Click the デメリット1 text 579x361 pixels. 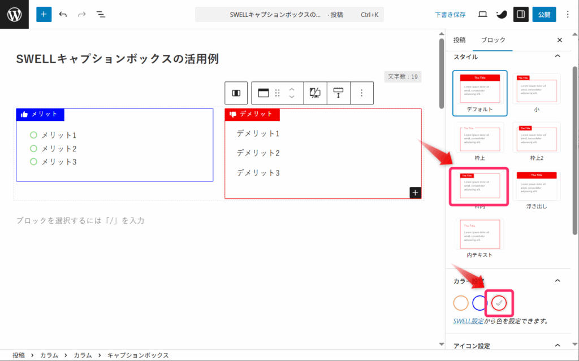pyautogui.click(x=258, y=133)
